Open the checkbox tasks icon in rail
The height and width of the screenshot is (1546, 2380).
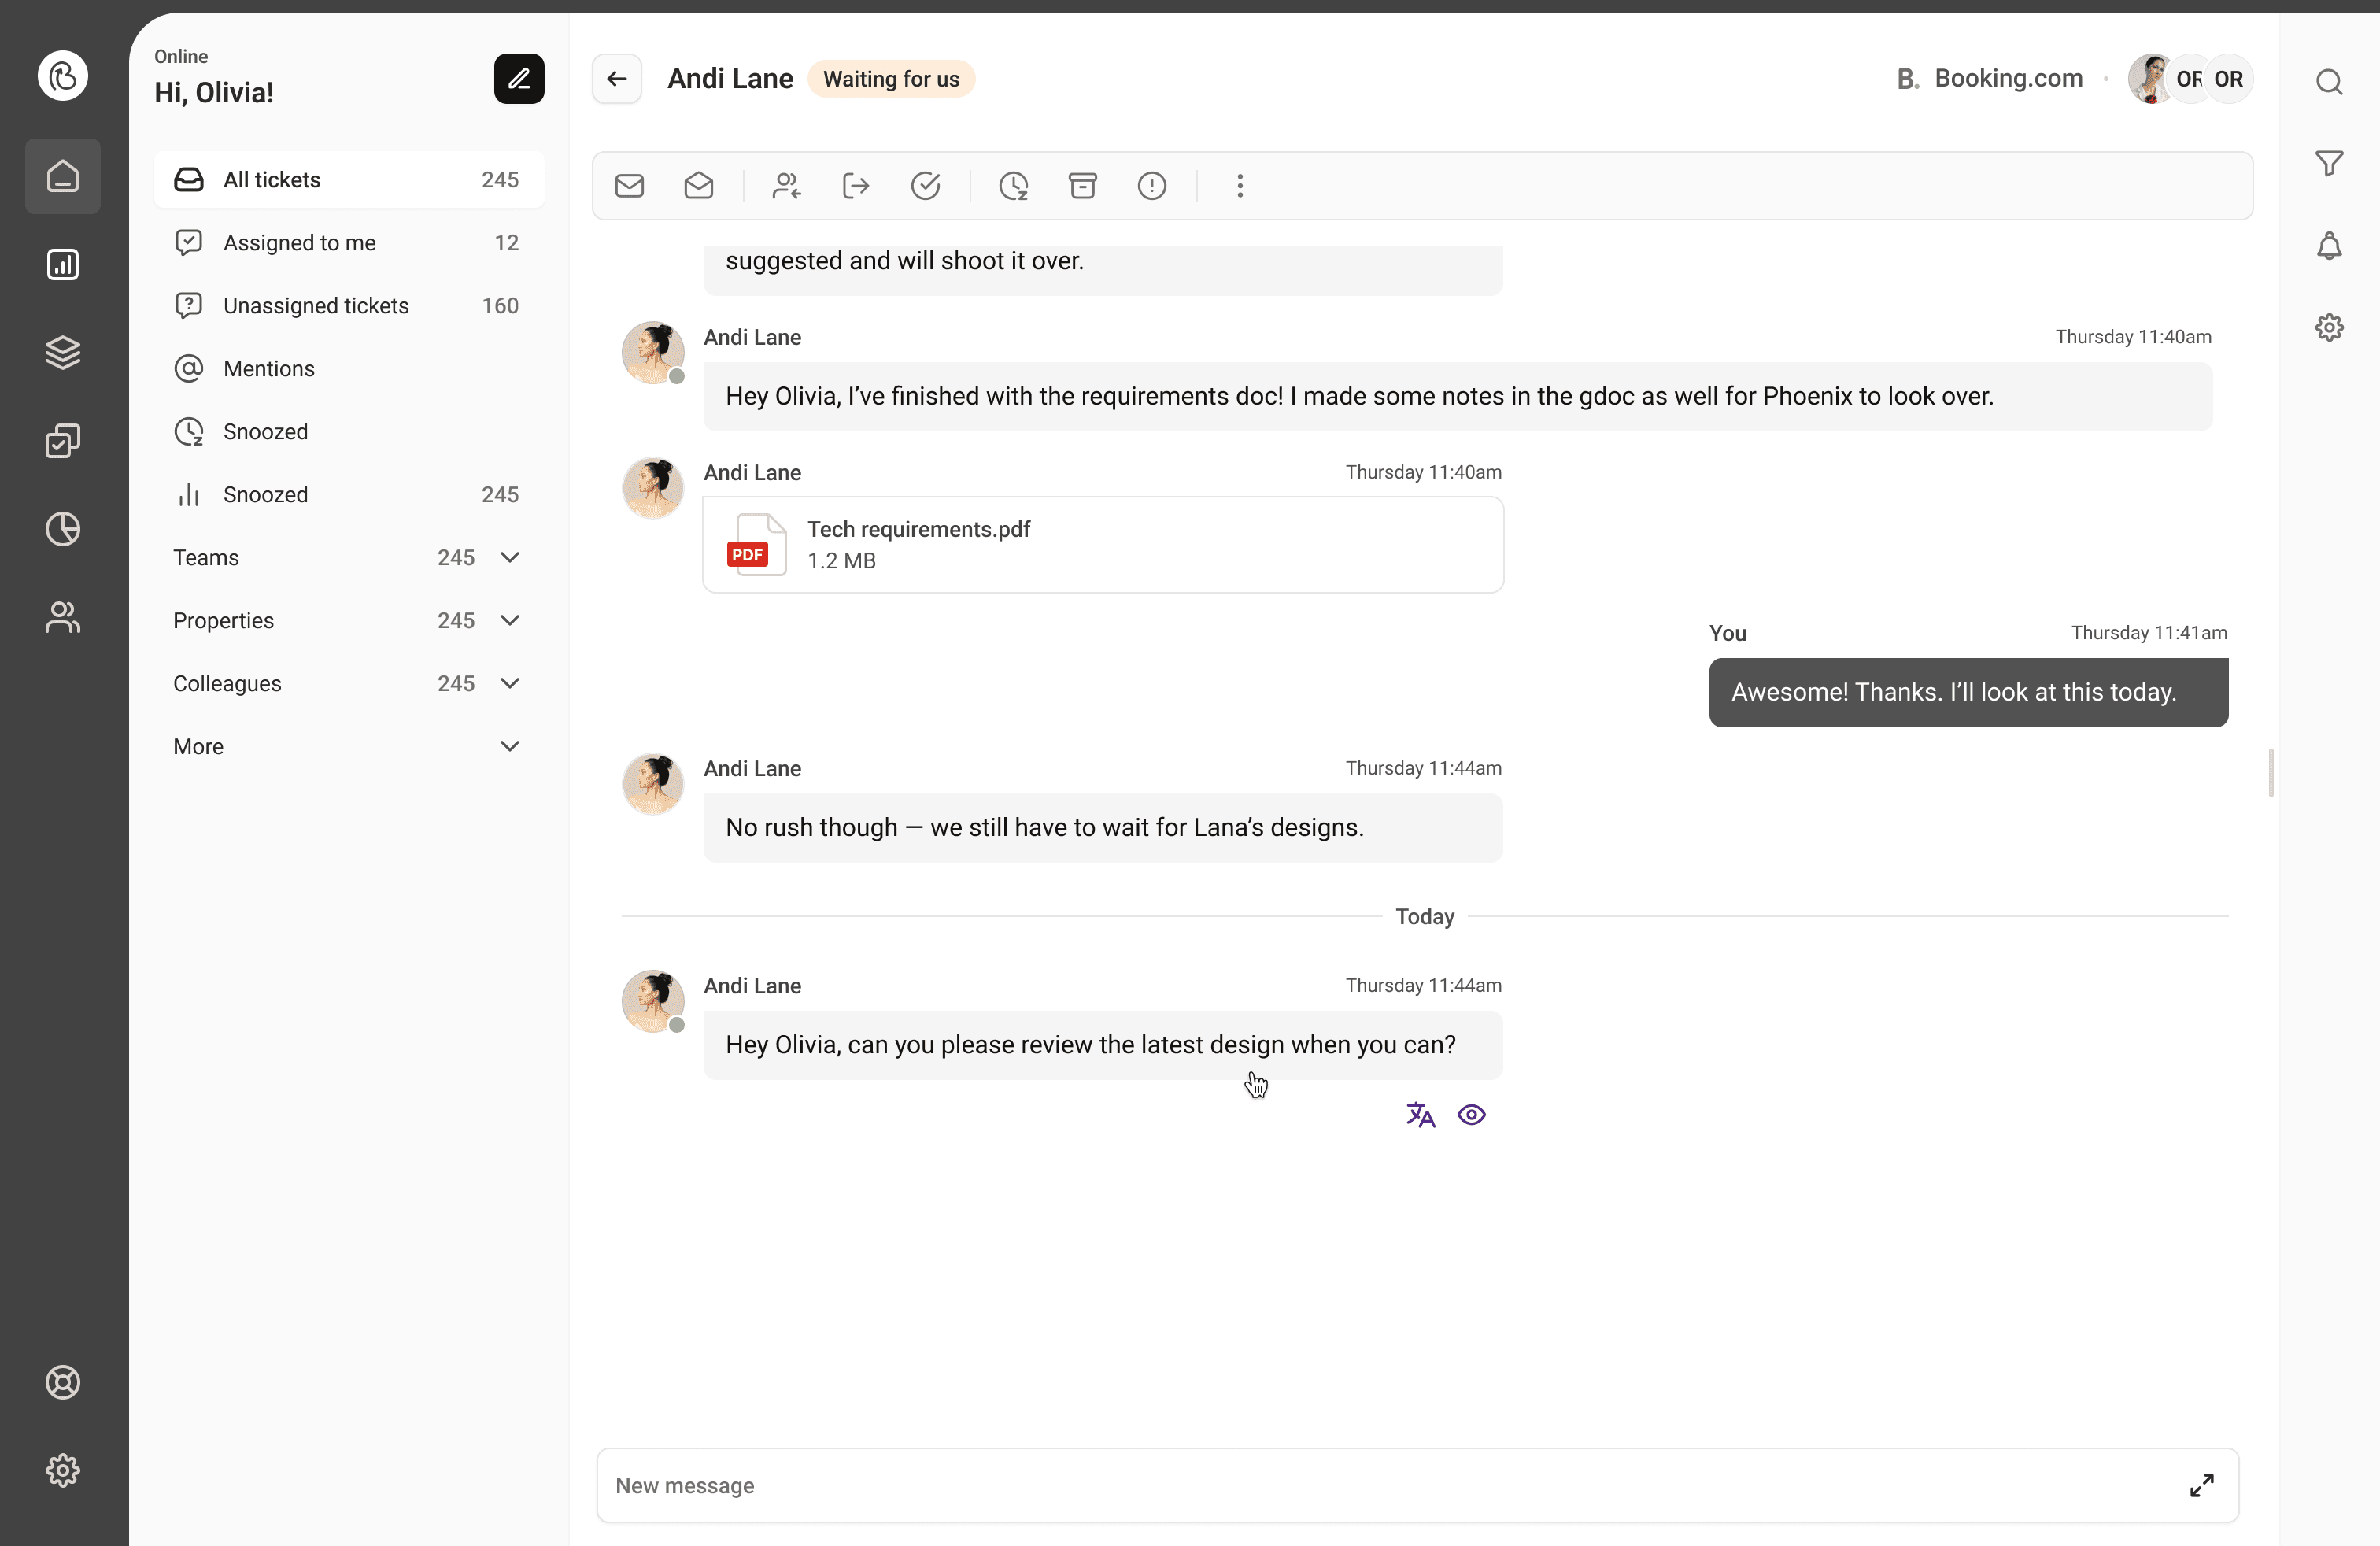tap(63, 440)
